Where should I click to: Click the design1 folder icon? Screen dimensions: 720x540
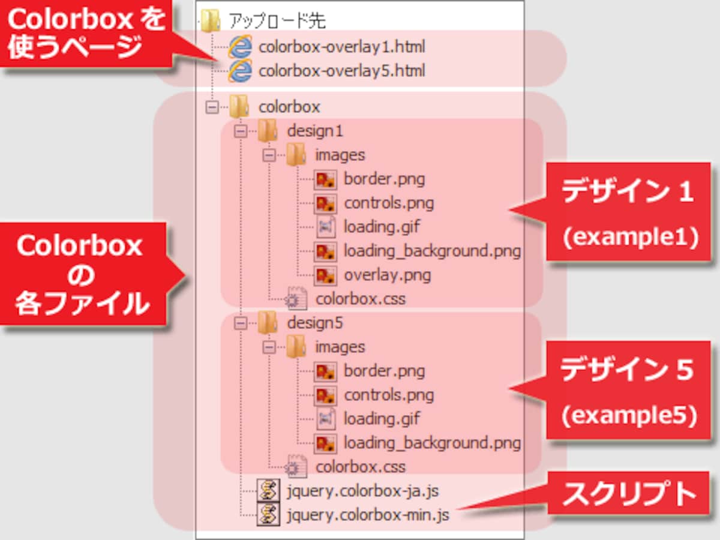pos(268,130)
